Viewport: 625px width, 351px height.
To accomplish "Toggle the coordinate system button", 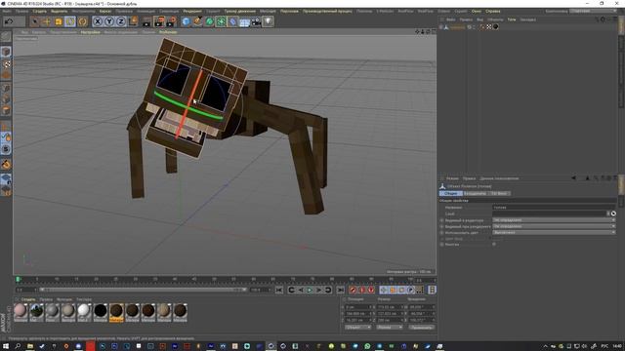I will click(133, 21).
